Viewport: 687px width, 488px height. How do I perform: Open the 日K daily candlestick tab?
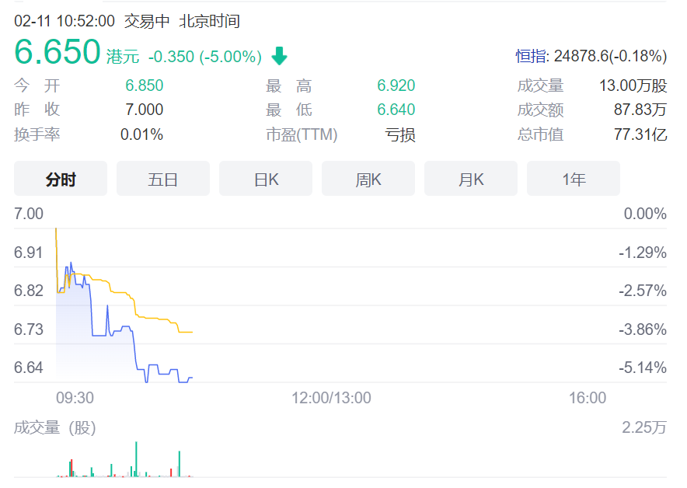click(x=266, y=179)
